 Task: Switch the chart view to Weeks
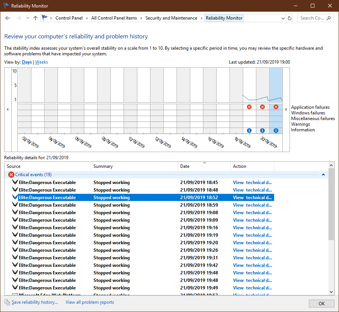coord(41,62)
